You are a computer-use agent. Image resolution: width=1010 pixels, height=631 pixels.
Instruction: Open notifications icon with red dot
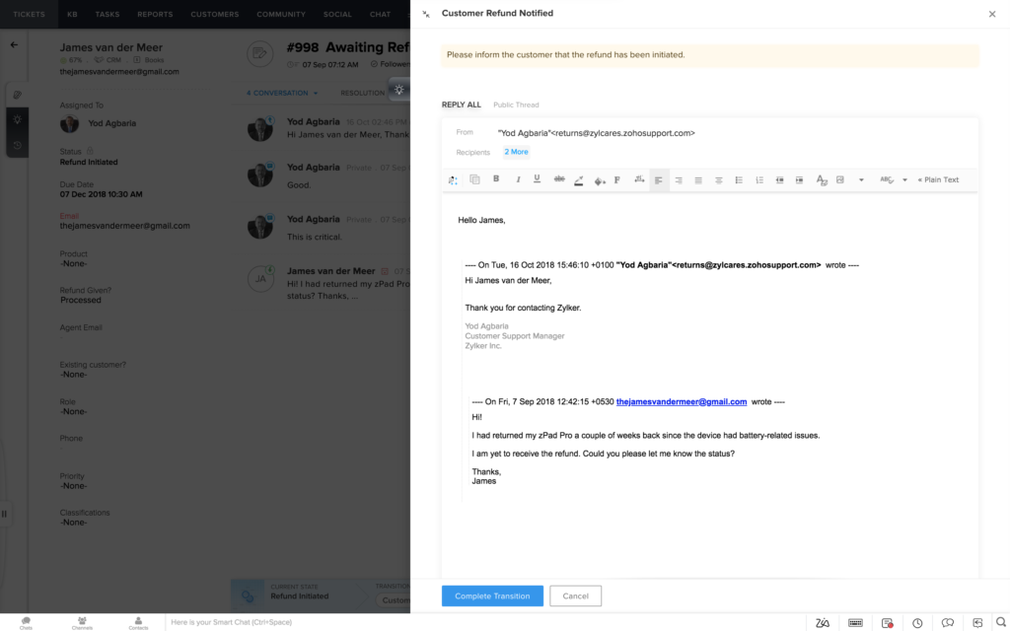(x=887, y=623)
